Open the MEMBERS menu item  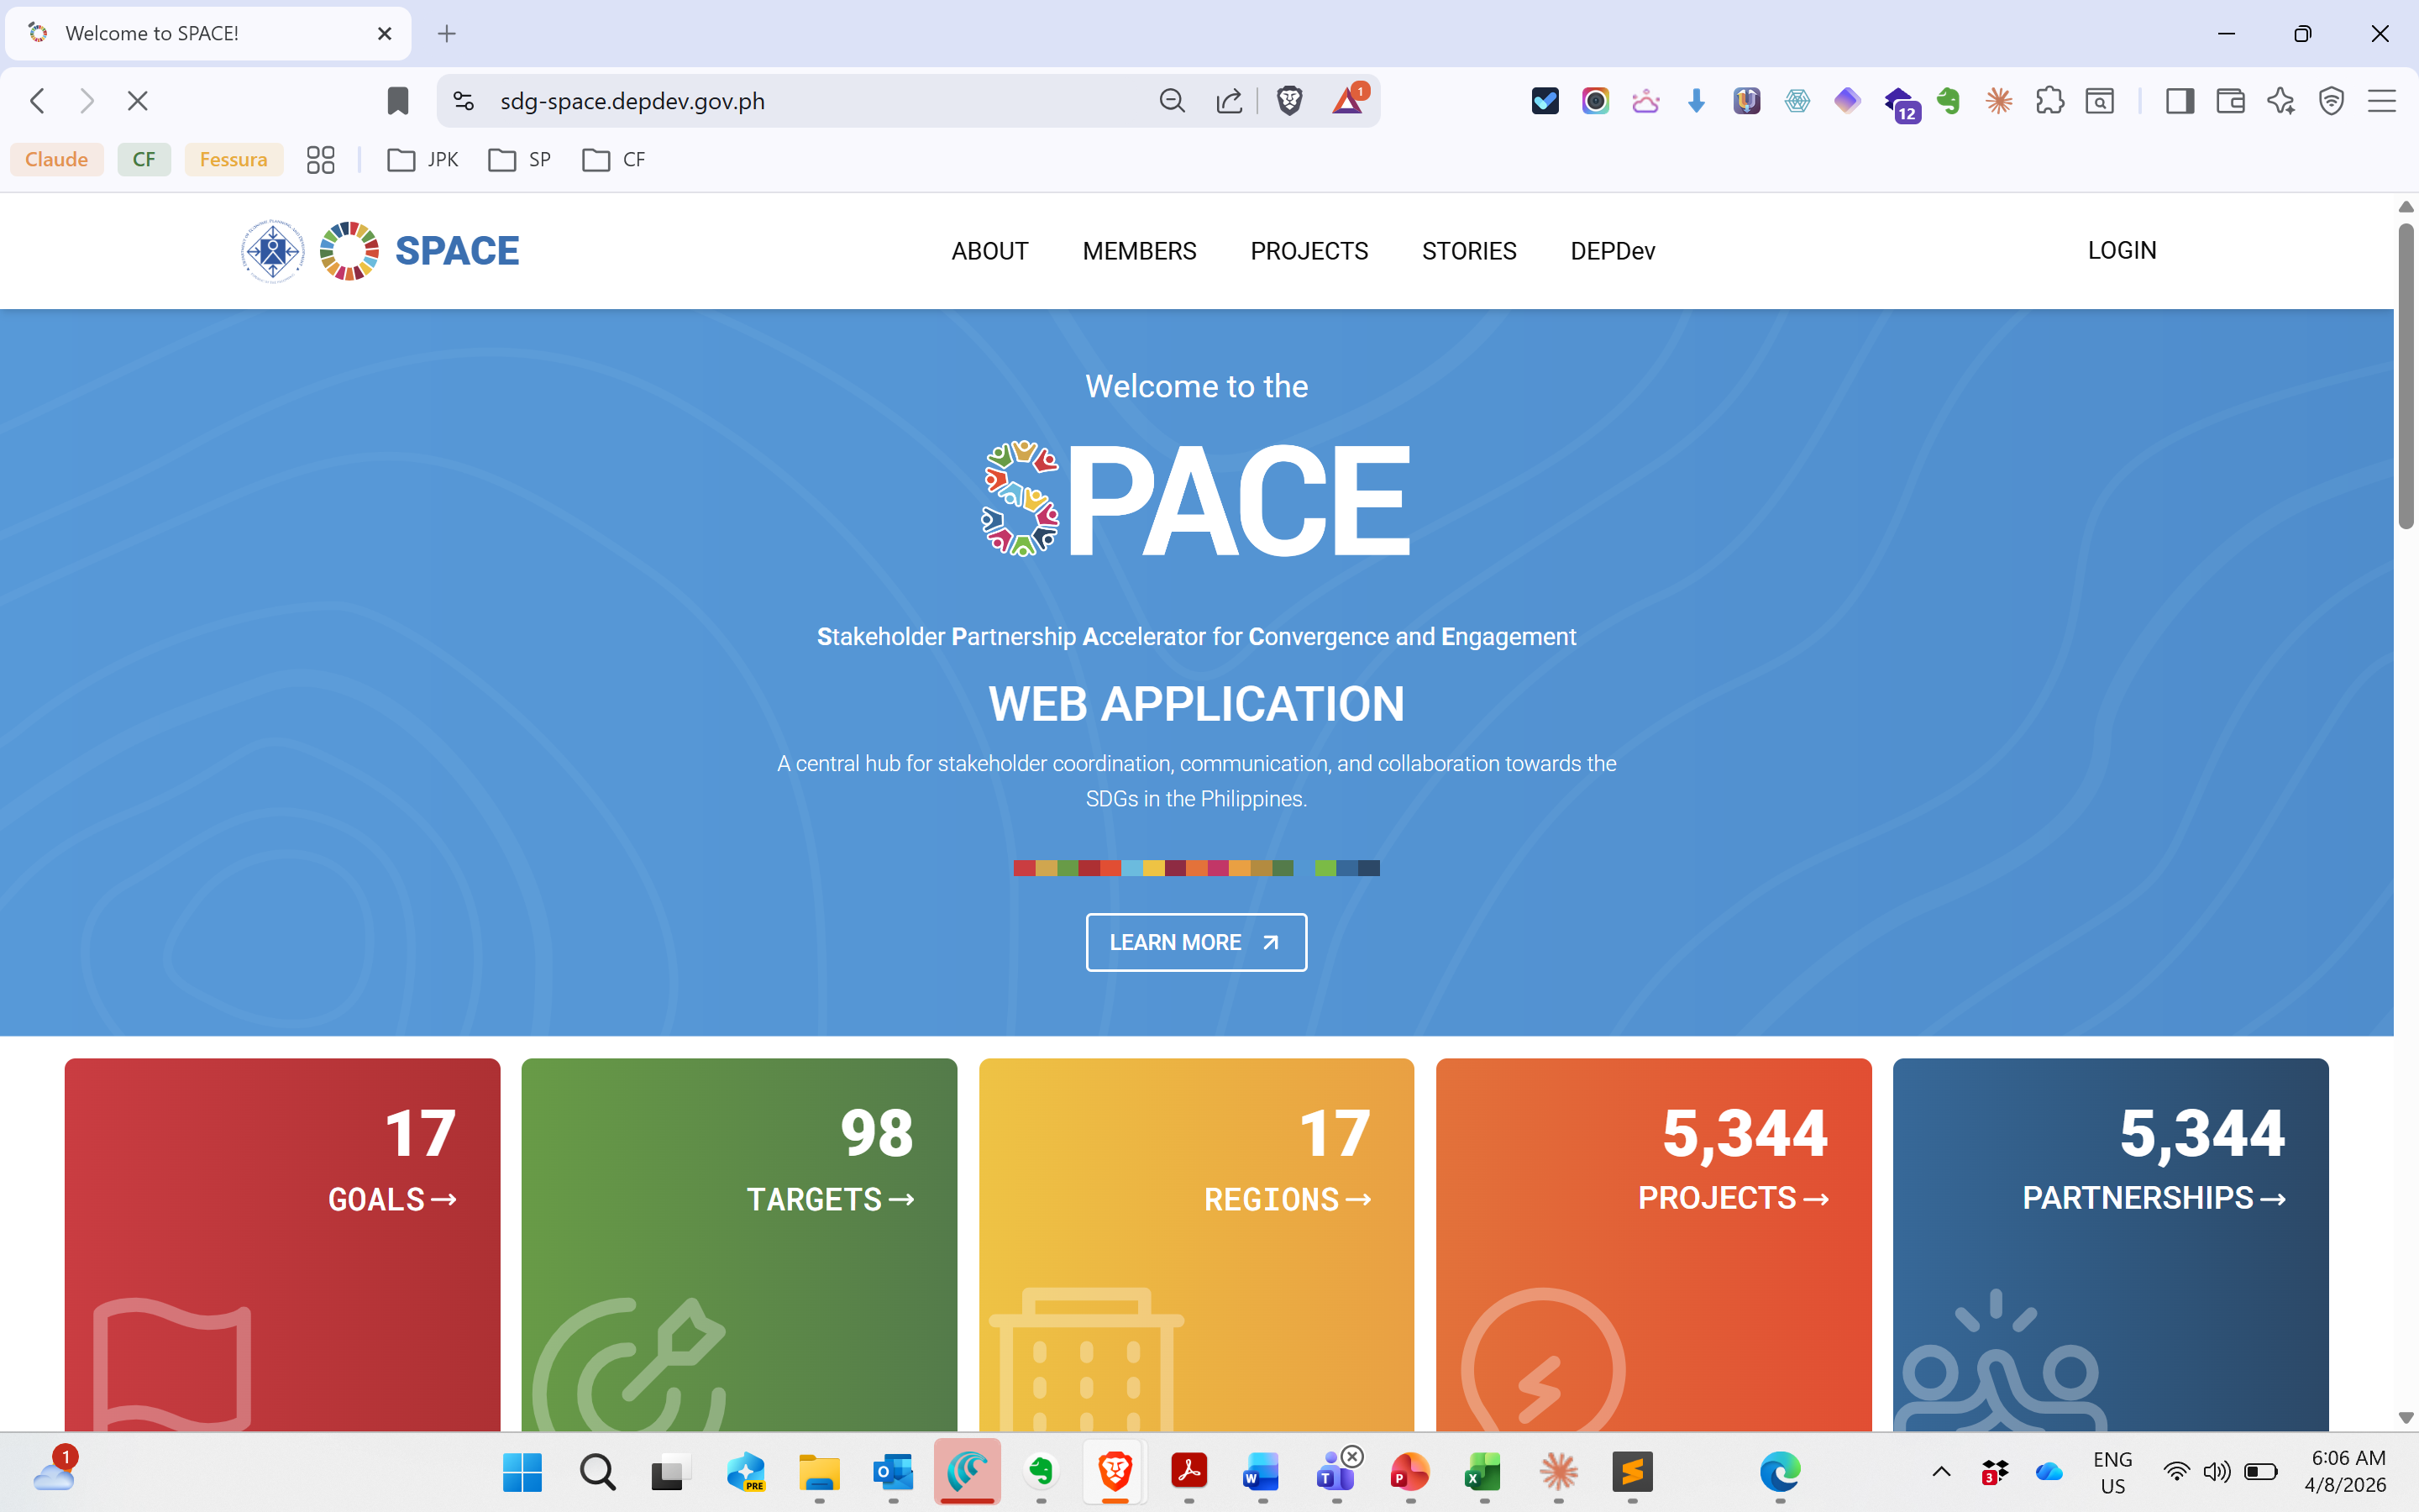[1140, 251]
